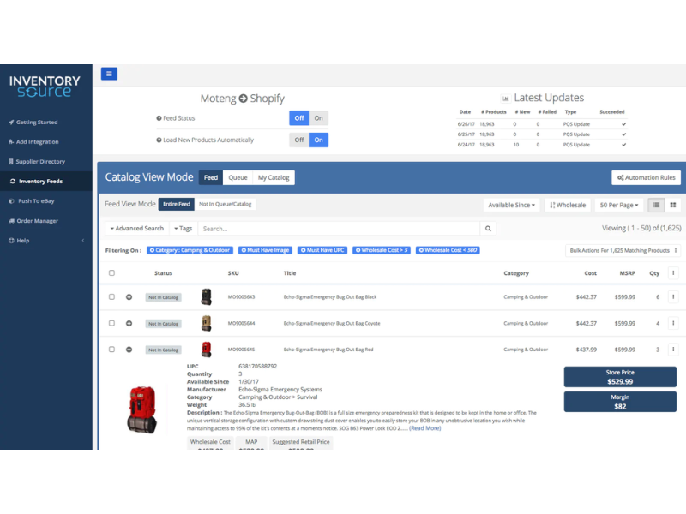Viewport: 686px width, 514px height.
Task: Collapse the Bug Out Bag Red row
Action: pyautogui.click(x=129, y=350)
